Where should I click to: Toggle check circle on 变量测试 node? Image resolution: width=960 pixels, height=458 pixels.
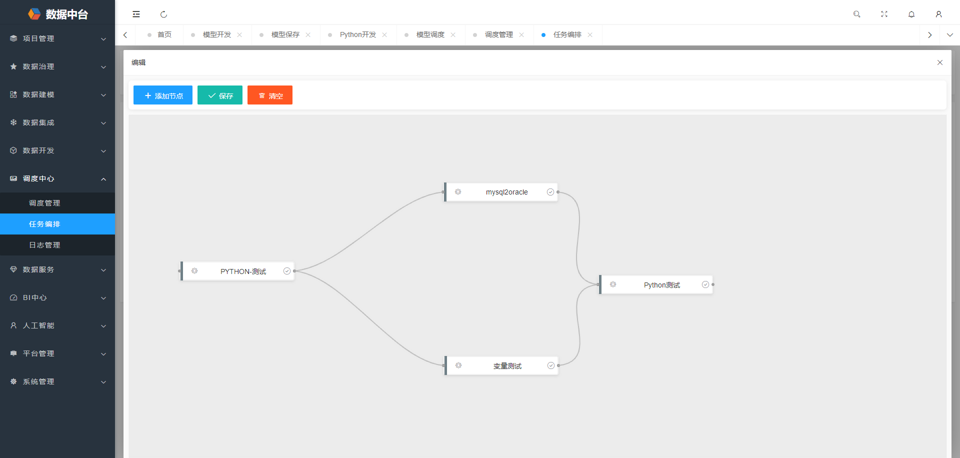pos(550,365)
